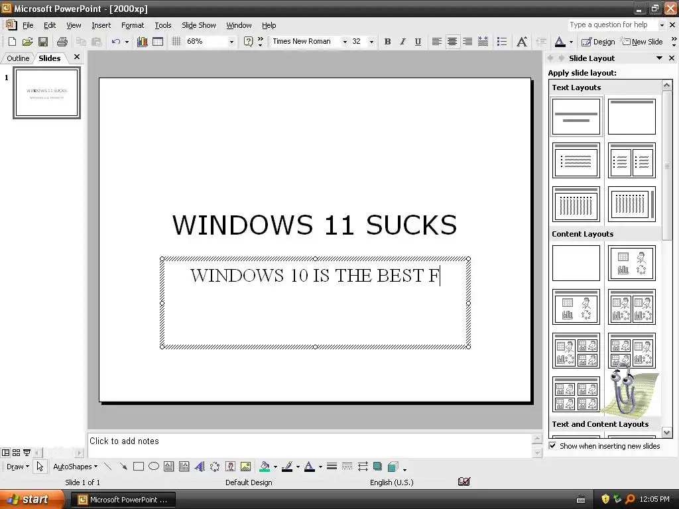Expand the undo history dropdown arrow
This screenshot has width=679, height=509.
point(127,42)
